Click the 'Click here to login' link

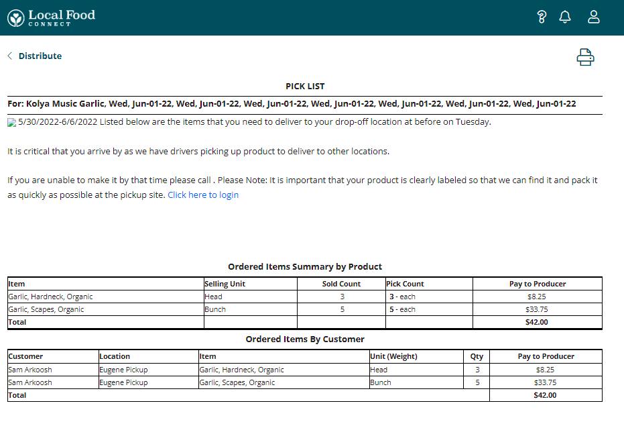pos(203,195)
